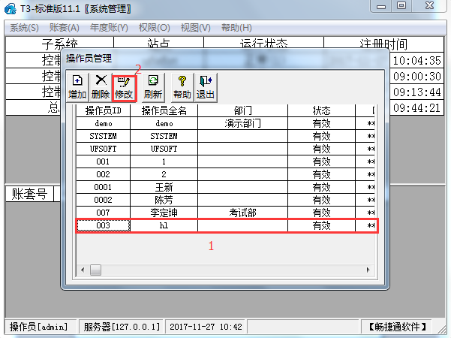Select the operator ID cell 001
The image size is (451, 338).
click(x=104, y=161)
